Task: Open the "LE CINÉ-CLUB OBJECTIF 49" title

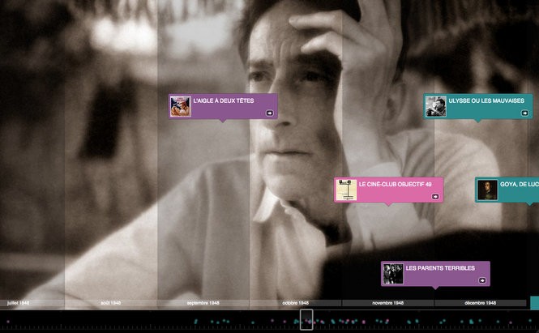Action: click(x=395, y=184)
